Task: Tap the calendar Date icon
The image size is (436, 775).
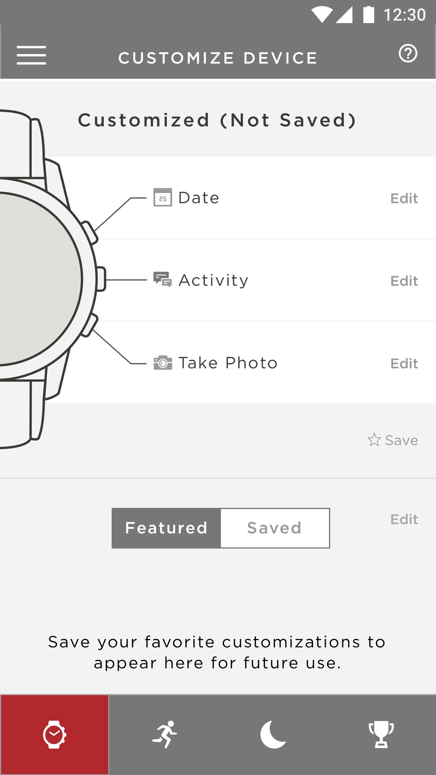Action: (163, 198)
